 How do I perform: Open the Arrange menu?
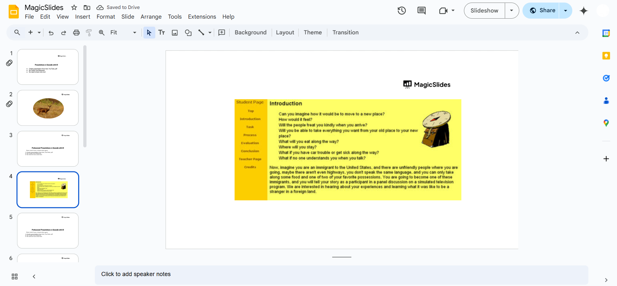[151, 17]
